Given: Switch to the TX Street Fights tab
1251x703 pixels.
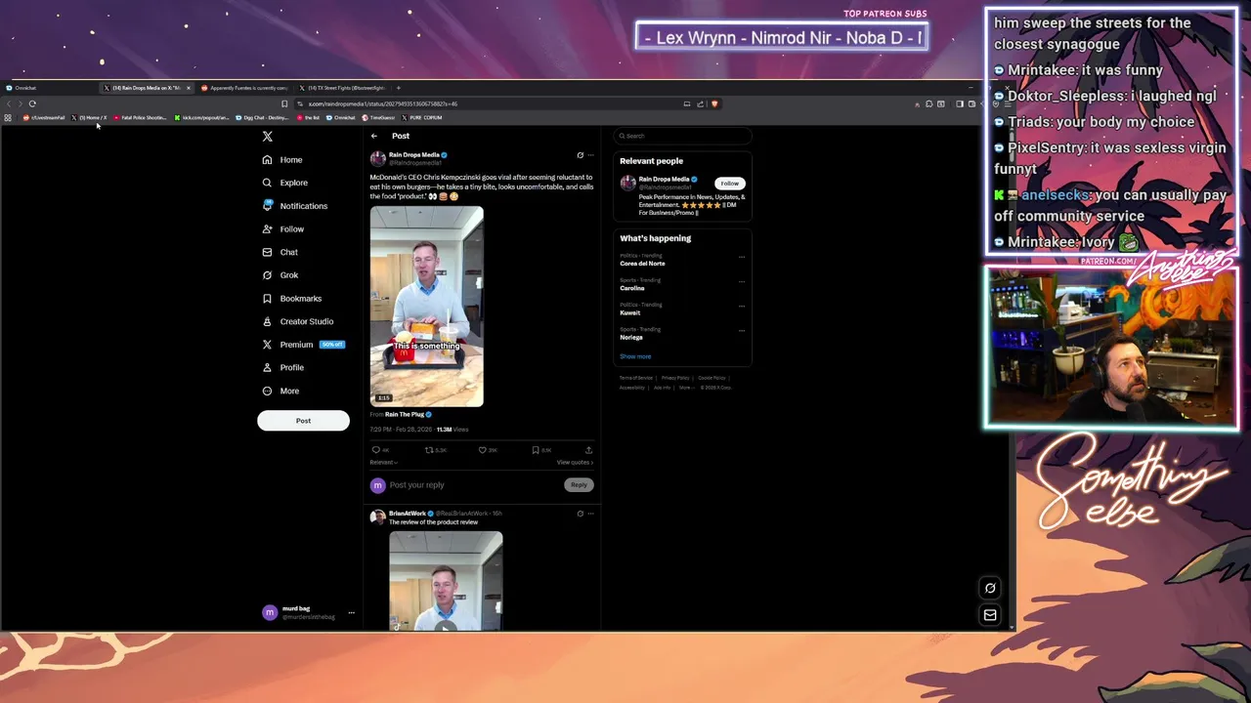Looking at the screenshot, I should tap(342, 88).
